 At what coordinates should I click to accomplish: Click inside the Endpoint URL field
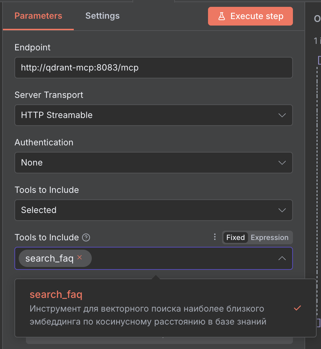(154, 68)
